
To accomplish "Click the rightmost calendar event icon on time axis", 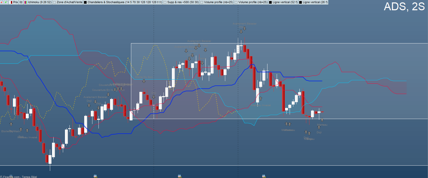I will [x=264, y=176].
